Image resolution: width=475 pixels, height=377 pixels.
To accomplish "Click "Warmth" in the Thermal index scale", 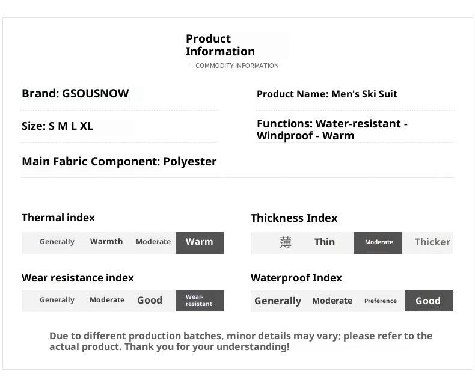I will point(106,242).
